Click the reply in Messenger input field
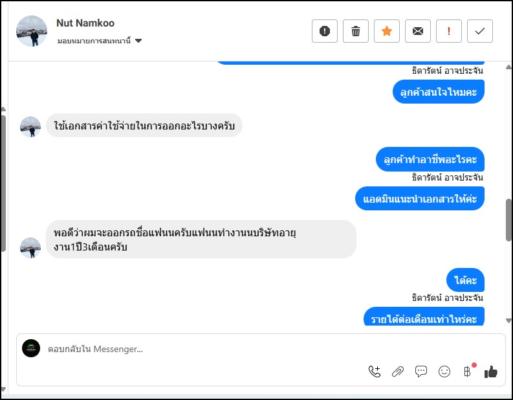The height and width of the screenshot is (400, 513). click(194, 350)
